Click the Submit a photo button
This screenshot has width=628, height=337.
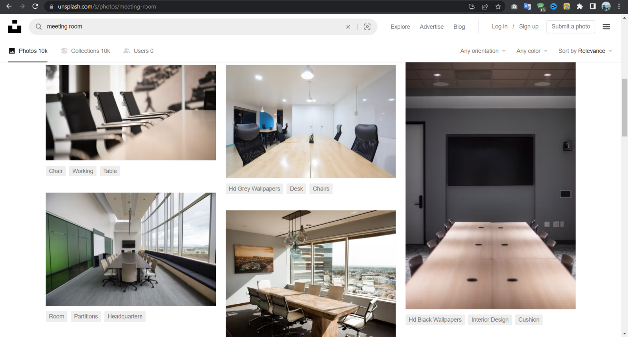[x=571, y=26]
